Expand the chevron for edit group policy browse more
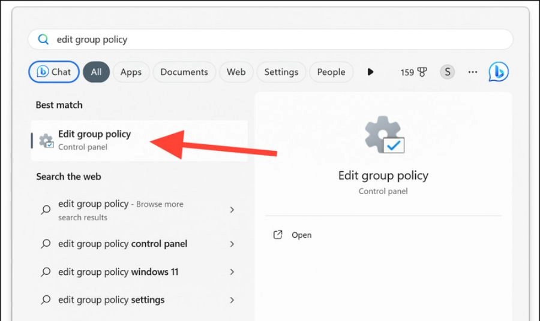The height and width of the screenshot is (321, 540). [232, 210]
